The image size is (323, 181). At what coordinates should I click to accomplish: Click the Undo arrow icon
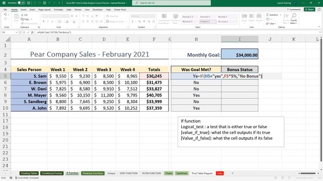coord(6,15)
